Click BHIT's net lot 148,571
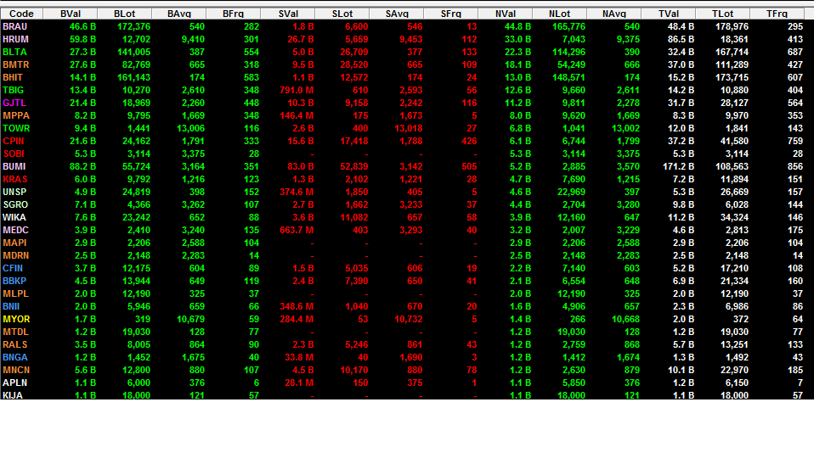Image resolution: width=814 pixels, height=458 pixels. [569, 77]
